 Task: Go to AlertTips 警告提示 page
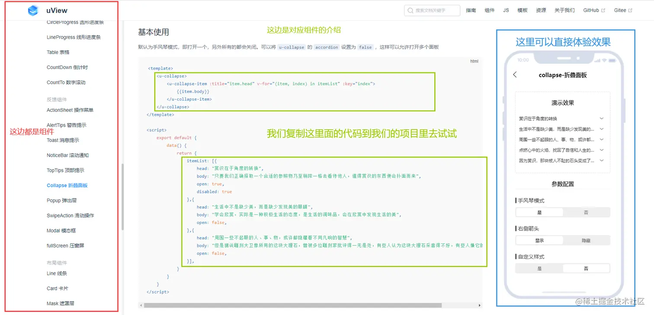pos(67,125)
